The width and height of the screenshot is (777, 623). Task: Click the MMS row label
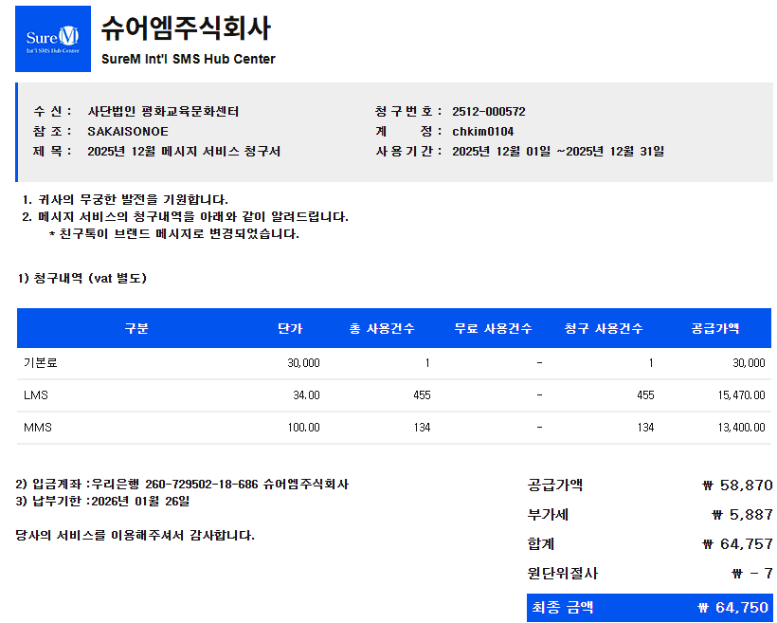[38, 428]
